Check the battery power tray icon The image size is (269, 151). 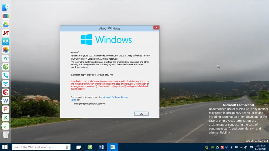(236, 147)
